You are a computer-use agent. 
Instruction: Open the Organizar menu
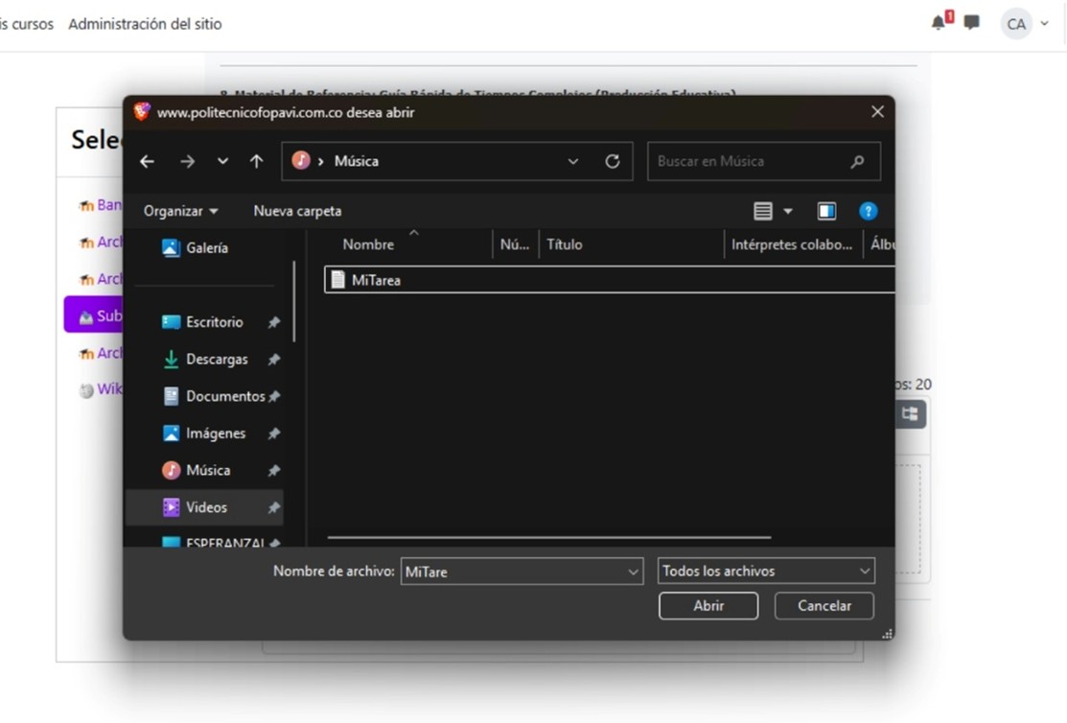180,211
